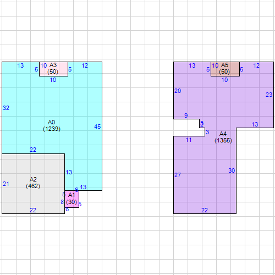Select the dimension value 21 beside A2
Screen dimensions: 275x275
6,184
